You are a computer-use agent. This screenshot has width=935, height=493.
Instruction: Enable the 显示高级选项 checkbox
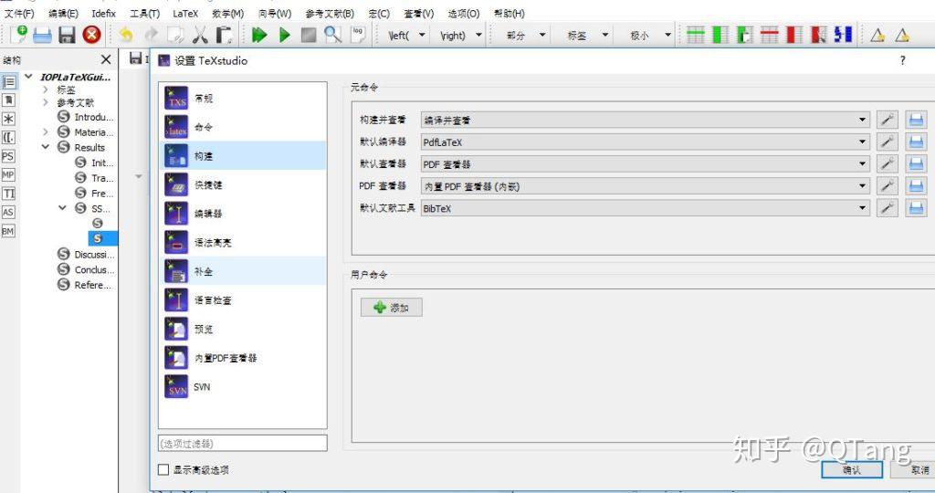tap(163, 470)
